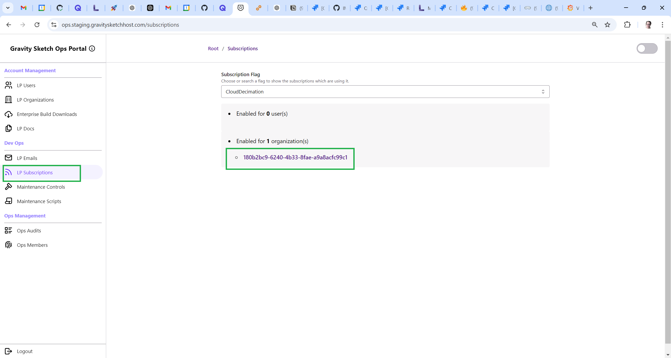Open the LP Organizations menu item
Screen dimensions: 671x358
[35, 100]
